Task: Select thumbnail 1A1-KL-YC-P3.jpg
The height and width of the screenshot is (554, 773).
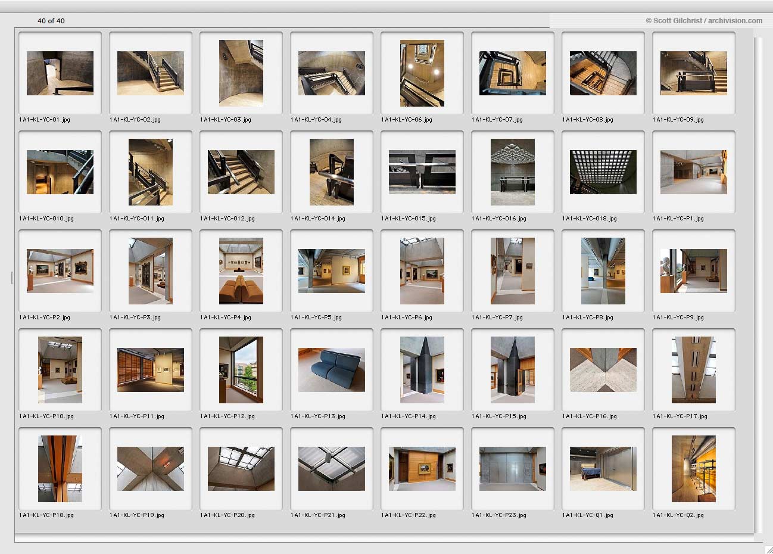Action: click(151, 271)
